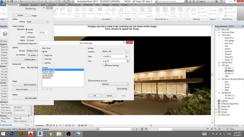The image size is (244, 137).
Task: Choose the Curtain Grid tool
Action: click(x=84, y=12)
